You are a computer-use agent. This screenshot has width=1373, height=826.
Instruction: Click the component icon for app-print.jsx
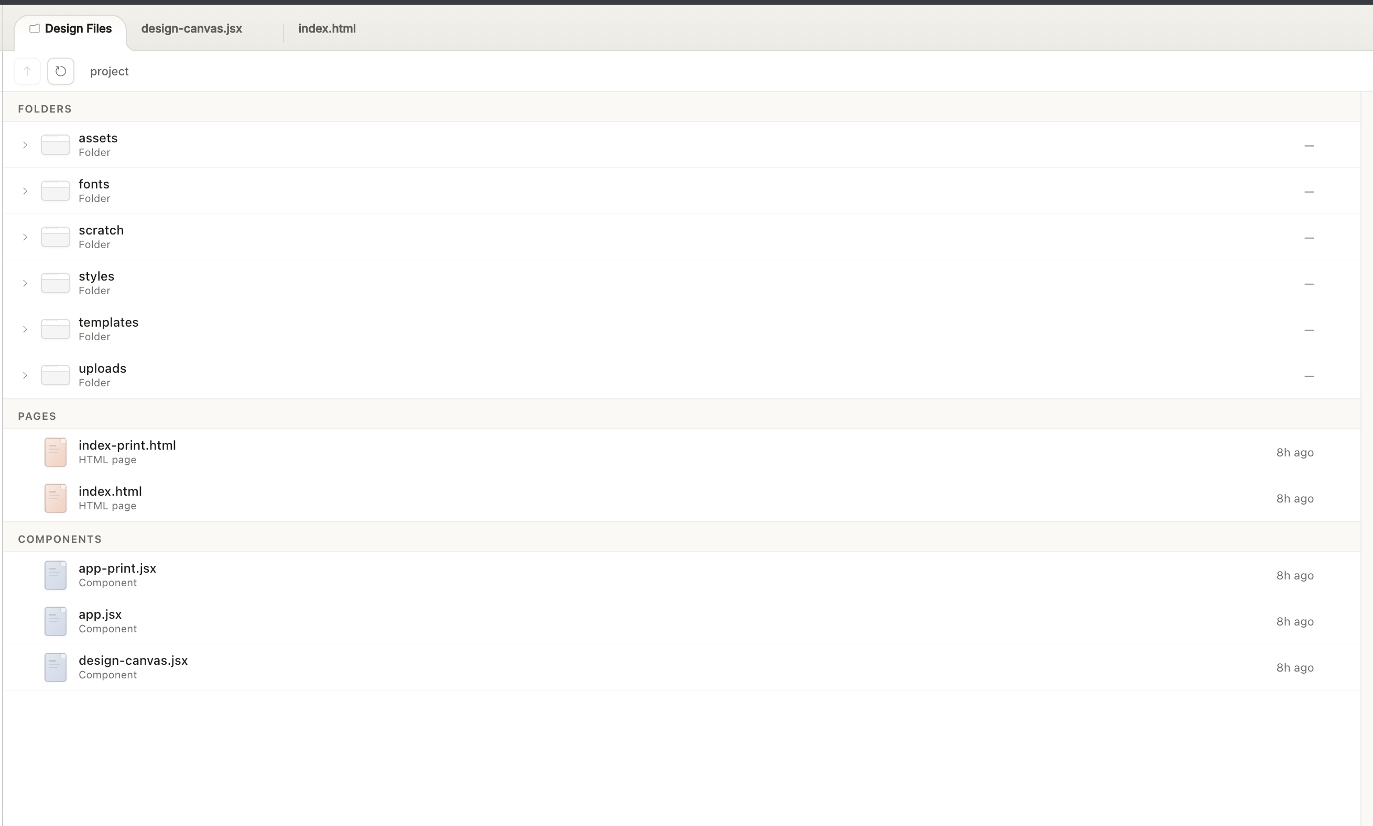(x=55, y=574)
